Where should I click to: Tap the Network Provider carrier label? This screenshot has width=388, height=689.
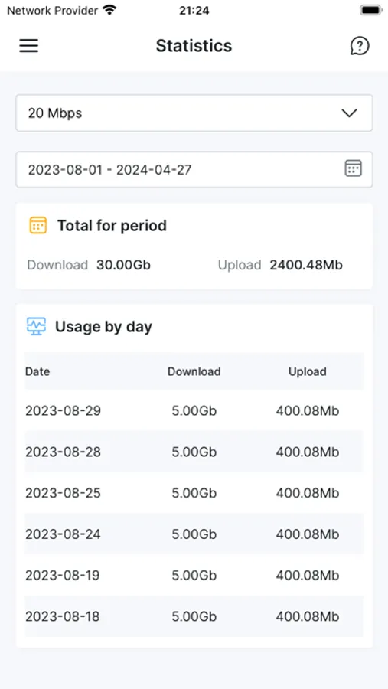coord(52,10)
